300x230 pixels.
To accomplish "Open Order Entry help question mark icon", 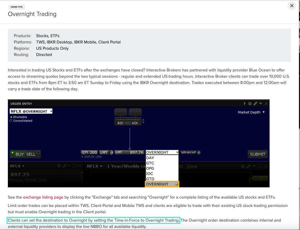I will (244, 104).
